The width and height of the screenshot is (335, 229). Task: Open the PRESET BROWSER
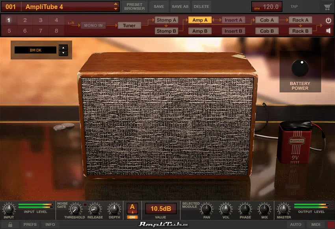[x=134, y=6]
